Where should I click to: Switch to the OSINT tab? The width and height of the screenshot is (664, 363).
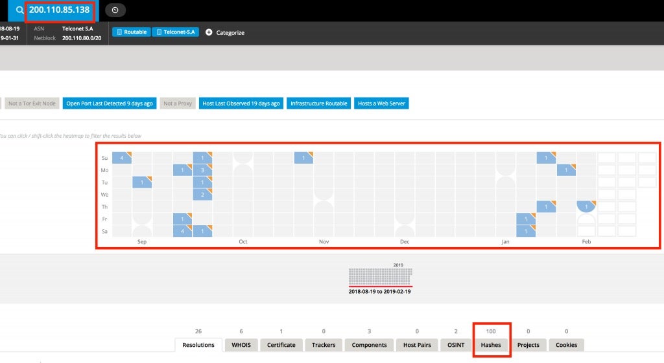(456, 345)
